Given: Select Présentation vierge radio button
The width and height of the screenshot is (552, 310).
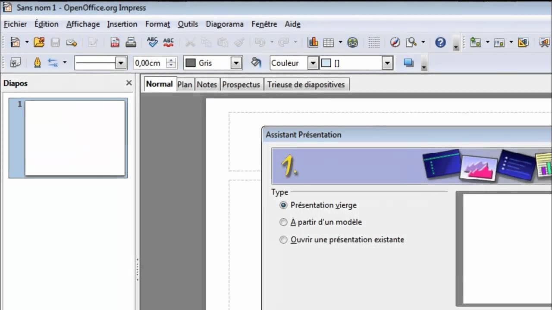Looking at the screenshot, I should [283, 205].
